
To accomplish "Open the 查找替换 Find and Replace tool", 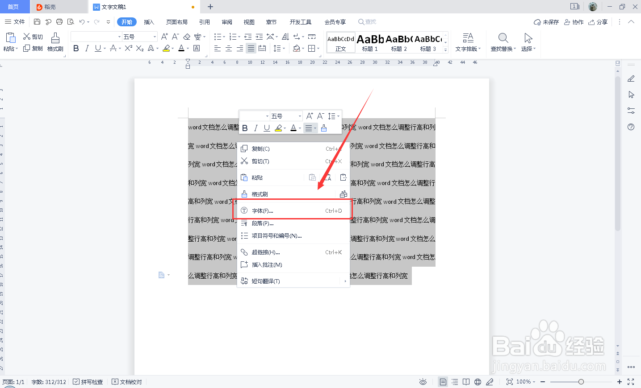I will click(x=503, y=42).
